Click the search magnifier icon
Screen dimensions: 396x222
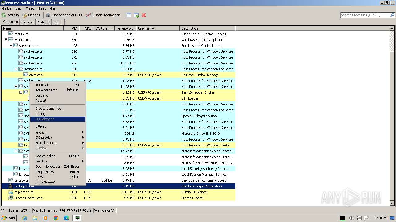[392, 15]
